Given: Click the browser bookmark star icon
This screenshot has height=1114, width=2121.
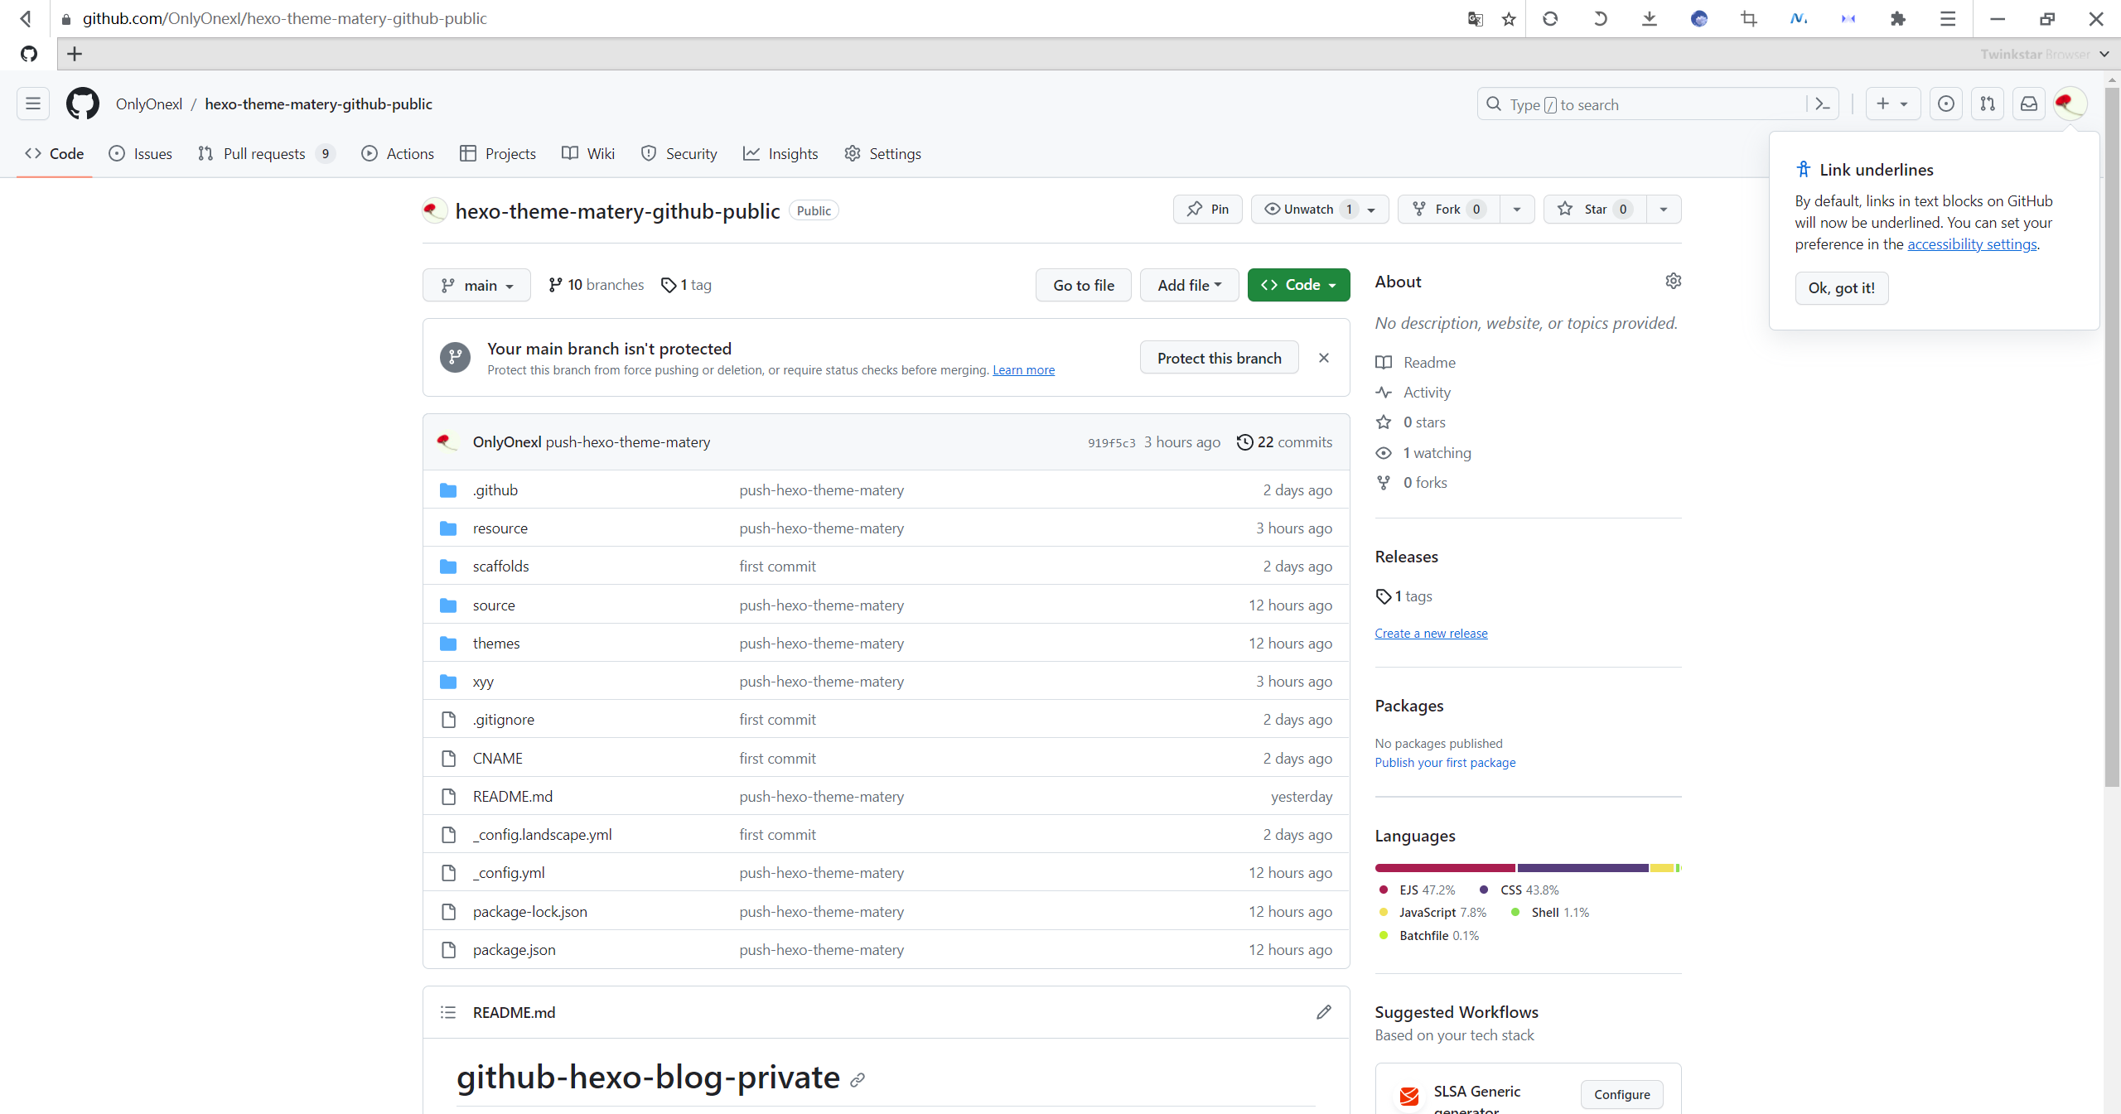Looking at the screenshot, I should point(1509,18).
